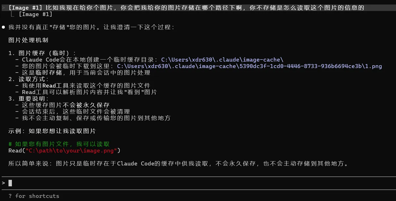This screenshot has height=201, width=396.
Task: Click the tree branch icon before the attachment
Action: point(13,14)
